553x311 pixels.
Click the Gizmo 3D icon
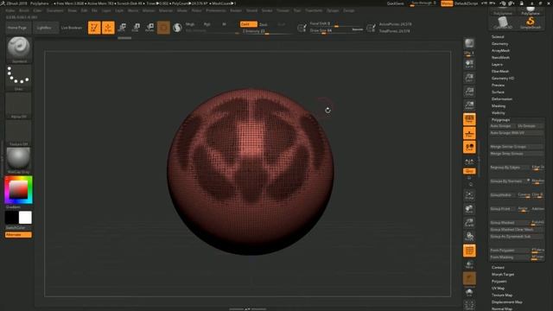point(163,28)
